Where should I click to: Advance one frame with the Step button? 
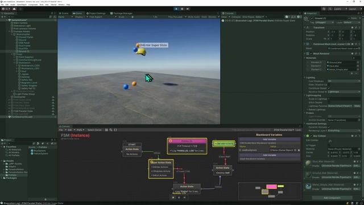coord(188,9)
